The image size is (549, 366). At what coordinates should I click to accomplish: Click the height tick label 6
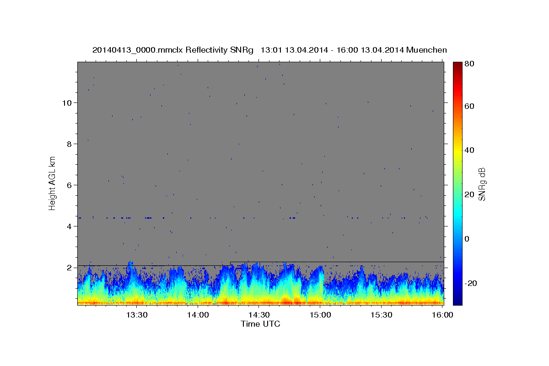[x=70, y=185]
